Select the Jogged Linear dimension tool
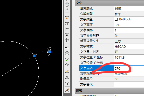The width and height of the screenshot is (144, 96). (67, 65)
